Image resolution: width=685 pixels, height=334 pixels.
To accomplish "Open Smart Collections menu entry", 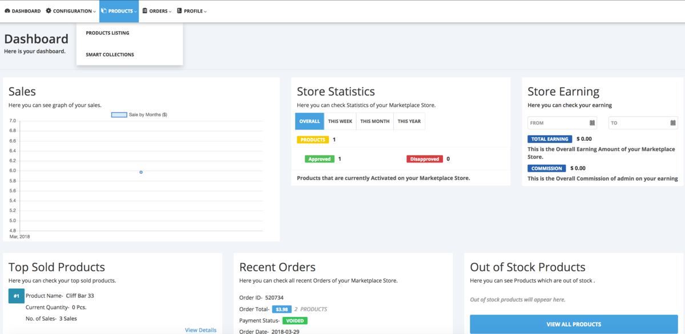I will [110, 55].
